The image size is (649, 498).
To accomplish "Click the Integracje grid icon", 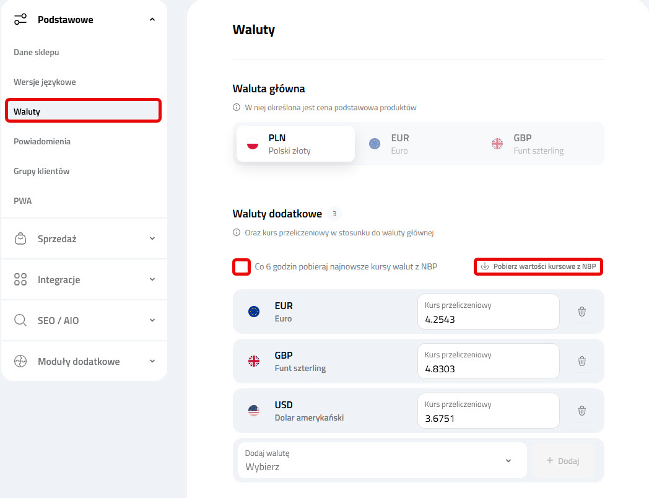I will click(x=20, y=279).
